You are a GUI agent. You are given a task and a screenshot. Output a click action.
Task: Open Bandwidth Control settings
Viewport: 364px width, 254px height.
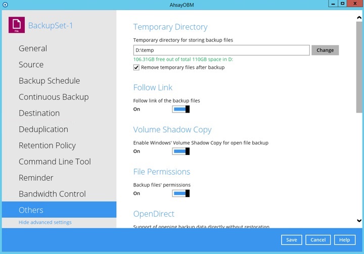point(52,194)
